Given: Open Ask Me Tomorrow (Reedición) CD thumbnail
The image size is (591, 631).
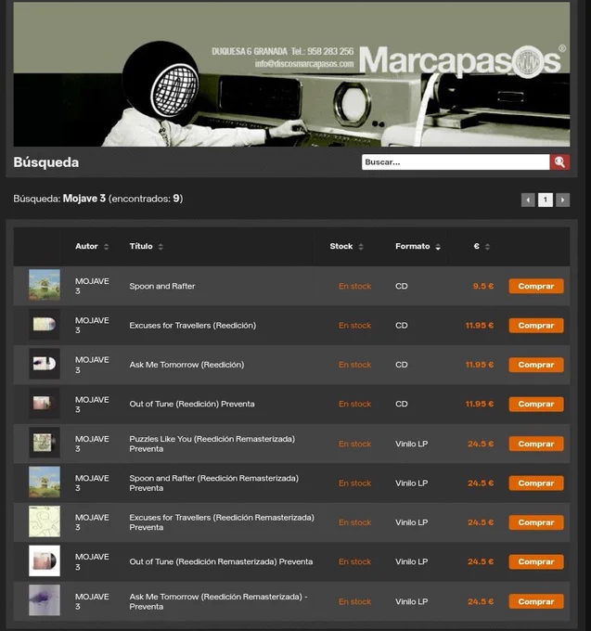Looking at the screenshot, I should [x=45, y=364].
